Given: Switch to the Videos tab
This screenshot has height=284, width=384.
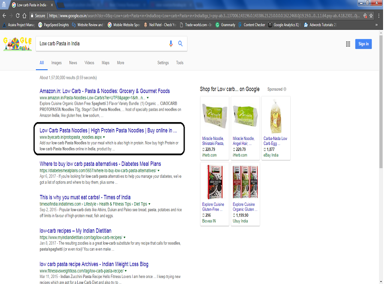Looking at the screenshot, I should (89, 63).
